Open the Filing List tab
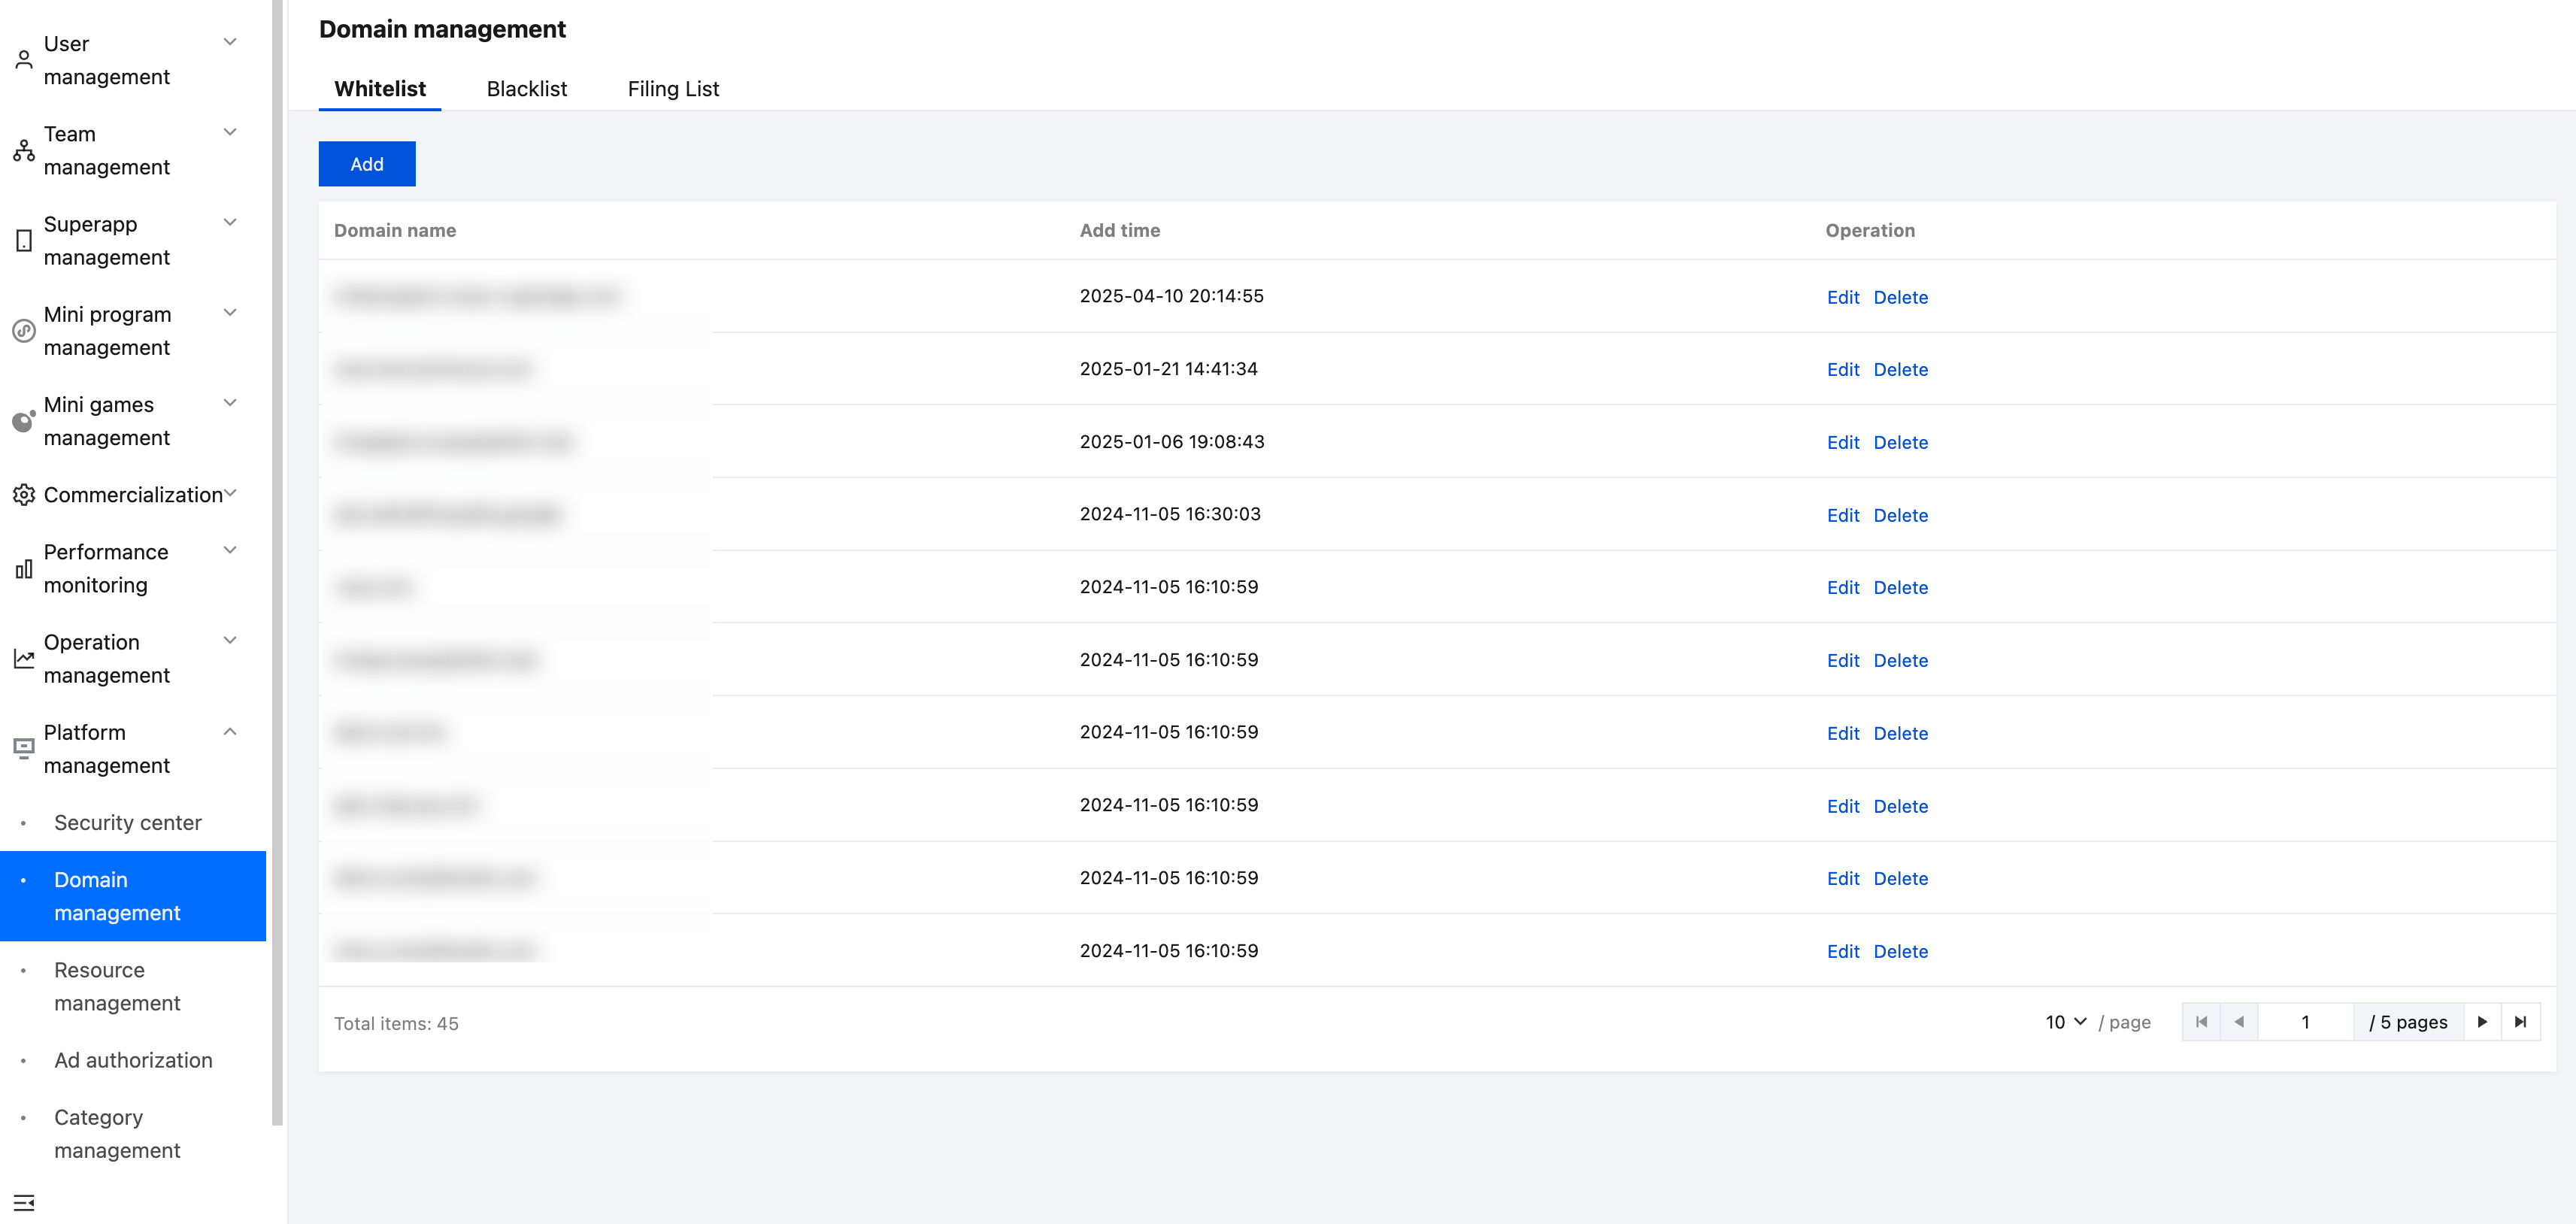2576x1224 pixels. coord(673,89)
